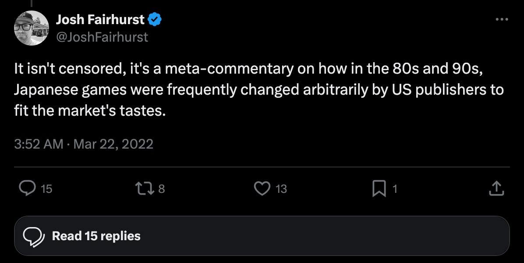
Task: Click the chat bubbles icon beside Read replies
Action: [x=33, y=236]
